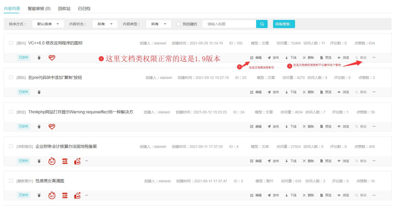Open article title VC++6.0 修改应用程序的图标
Viewport: 396px width, 206px height.
click(55, 43)
